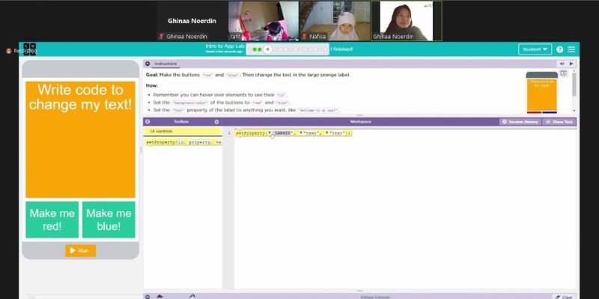Select the Instructions tab

pyautogui.click(x=165, y=64)
